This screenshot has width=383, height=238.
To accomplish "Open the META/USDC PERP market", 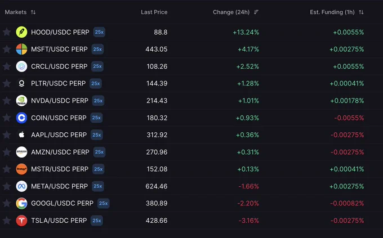I will pos(59,186).
